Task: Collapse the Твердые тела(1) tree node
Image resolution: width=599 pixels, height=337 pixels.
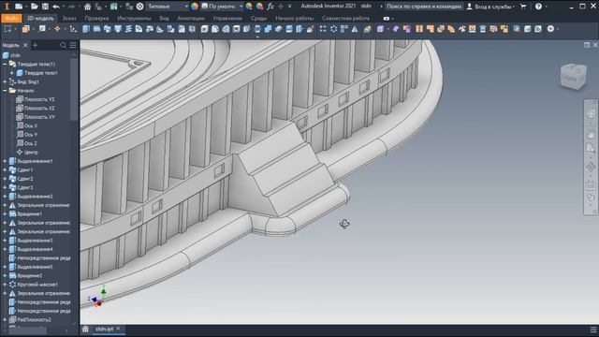Action: pyautogui.click(x=5, y=65)
